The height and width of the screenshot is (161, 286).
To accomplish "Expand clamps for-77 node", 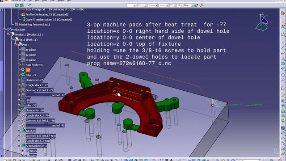I will (19, 80).
